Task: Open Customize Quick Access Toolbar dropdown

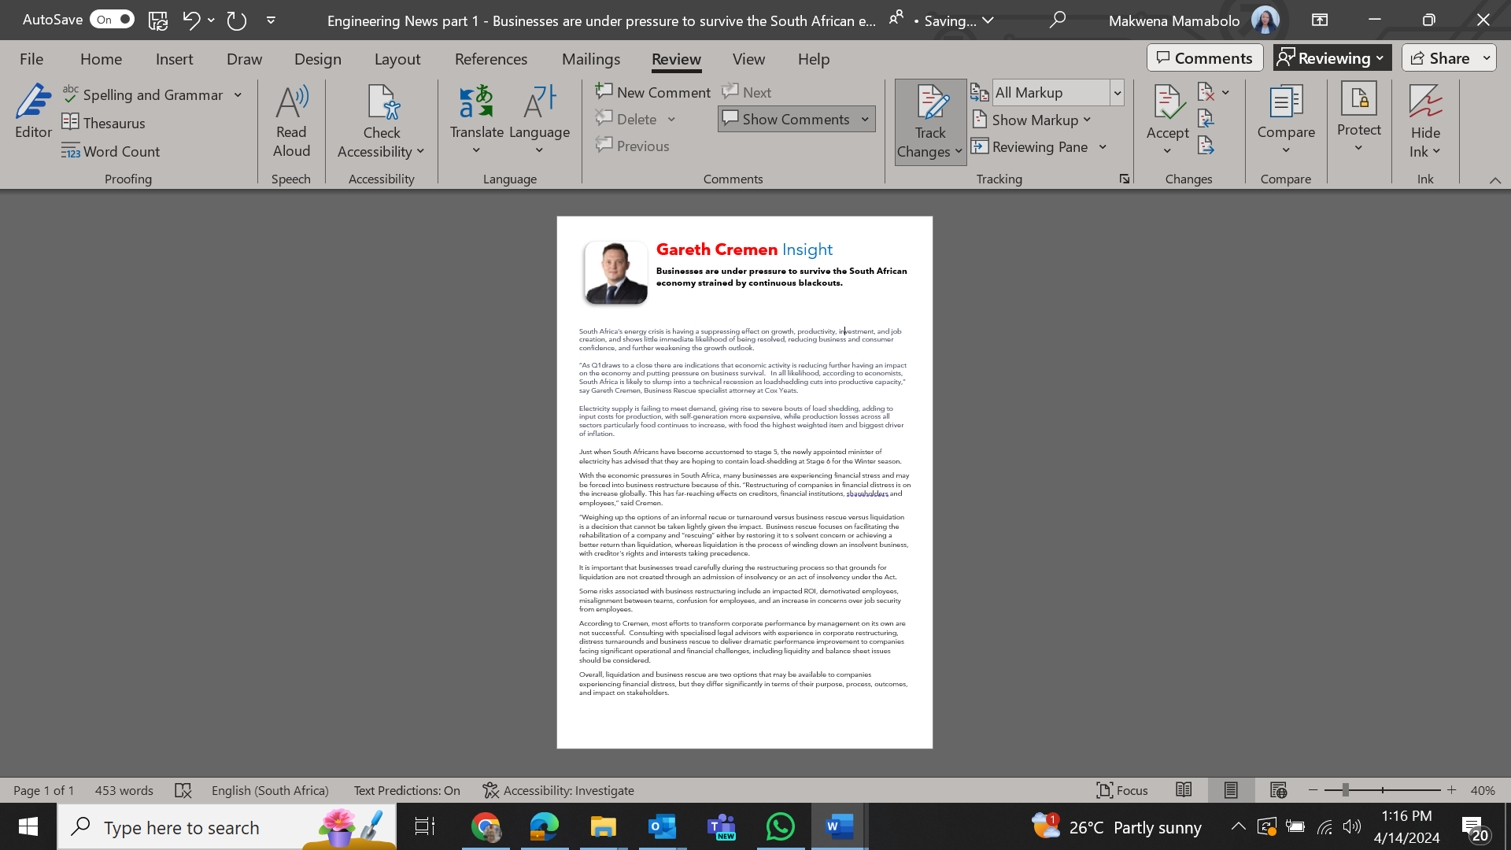Action: coord(271,20)
